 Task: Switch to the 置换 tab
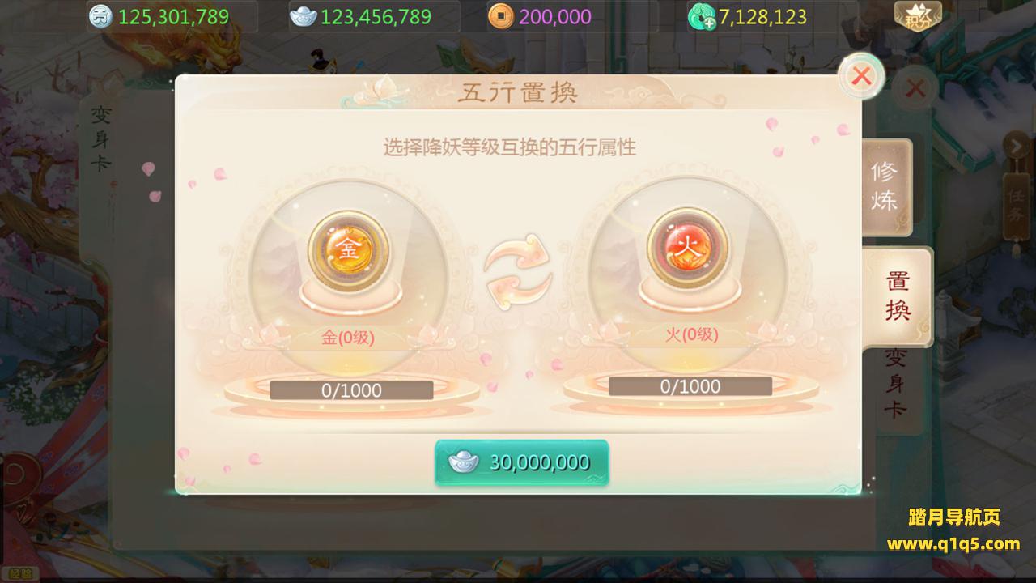click(897, 296)
